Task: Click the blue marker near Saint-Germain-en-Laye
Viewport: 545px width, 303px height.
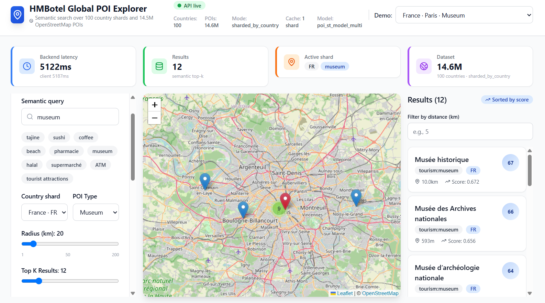Action: pos(205,181)
